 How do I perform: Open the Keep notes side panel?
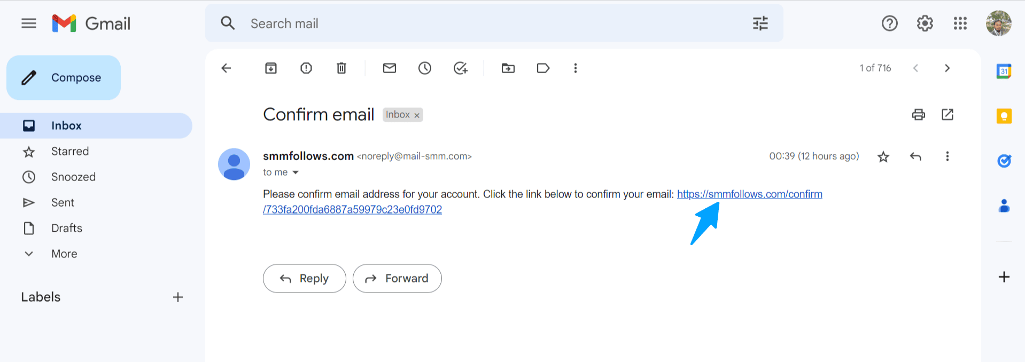click(x=1004, y=115)
